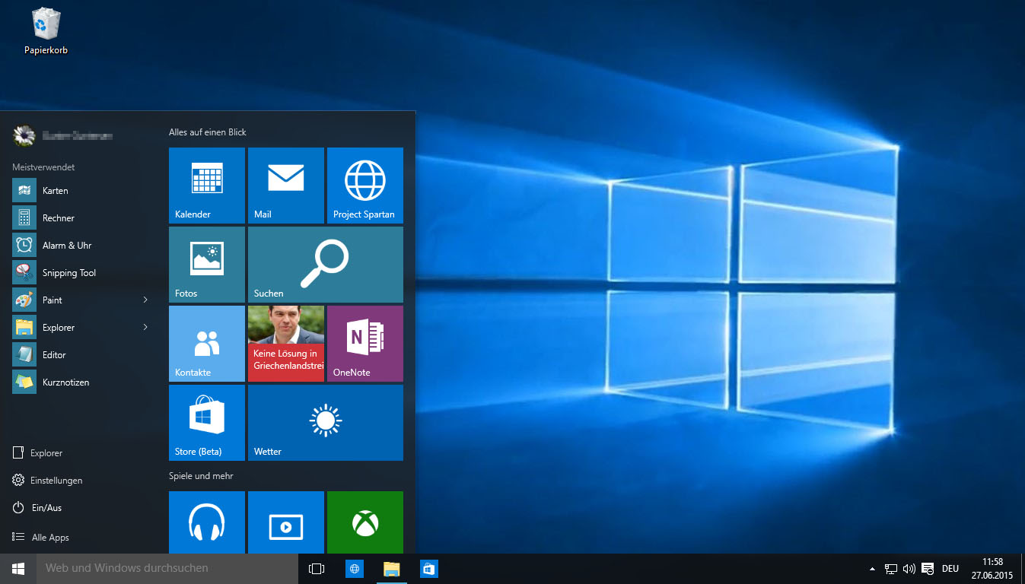Open the news tile about Griechenland

coord(286,344)
